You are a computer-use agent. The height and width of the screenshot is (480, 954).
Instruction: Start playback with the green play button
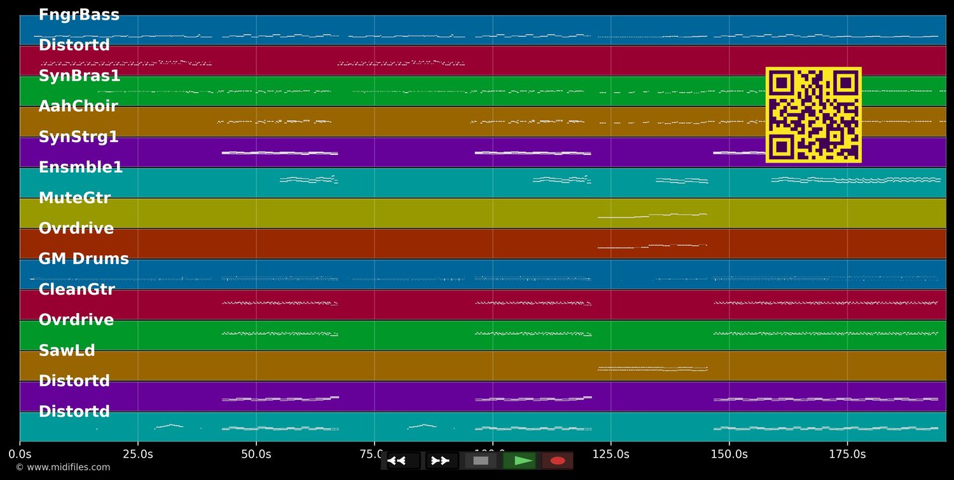[x=520, y=461]
